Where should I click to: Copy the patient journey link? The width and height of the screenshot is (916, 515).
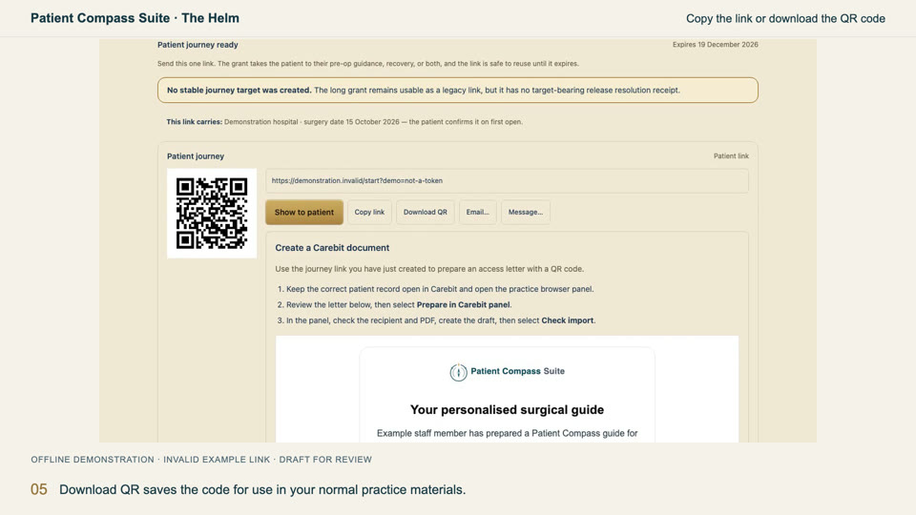(369, 212)
